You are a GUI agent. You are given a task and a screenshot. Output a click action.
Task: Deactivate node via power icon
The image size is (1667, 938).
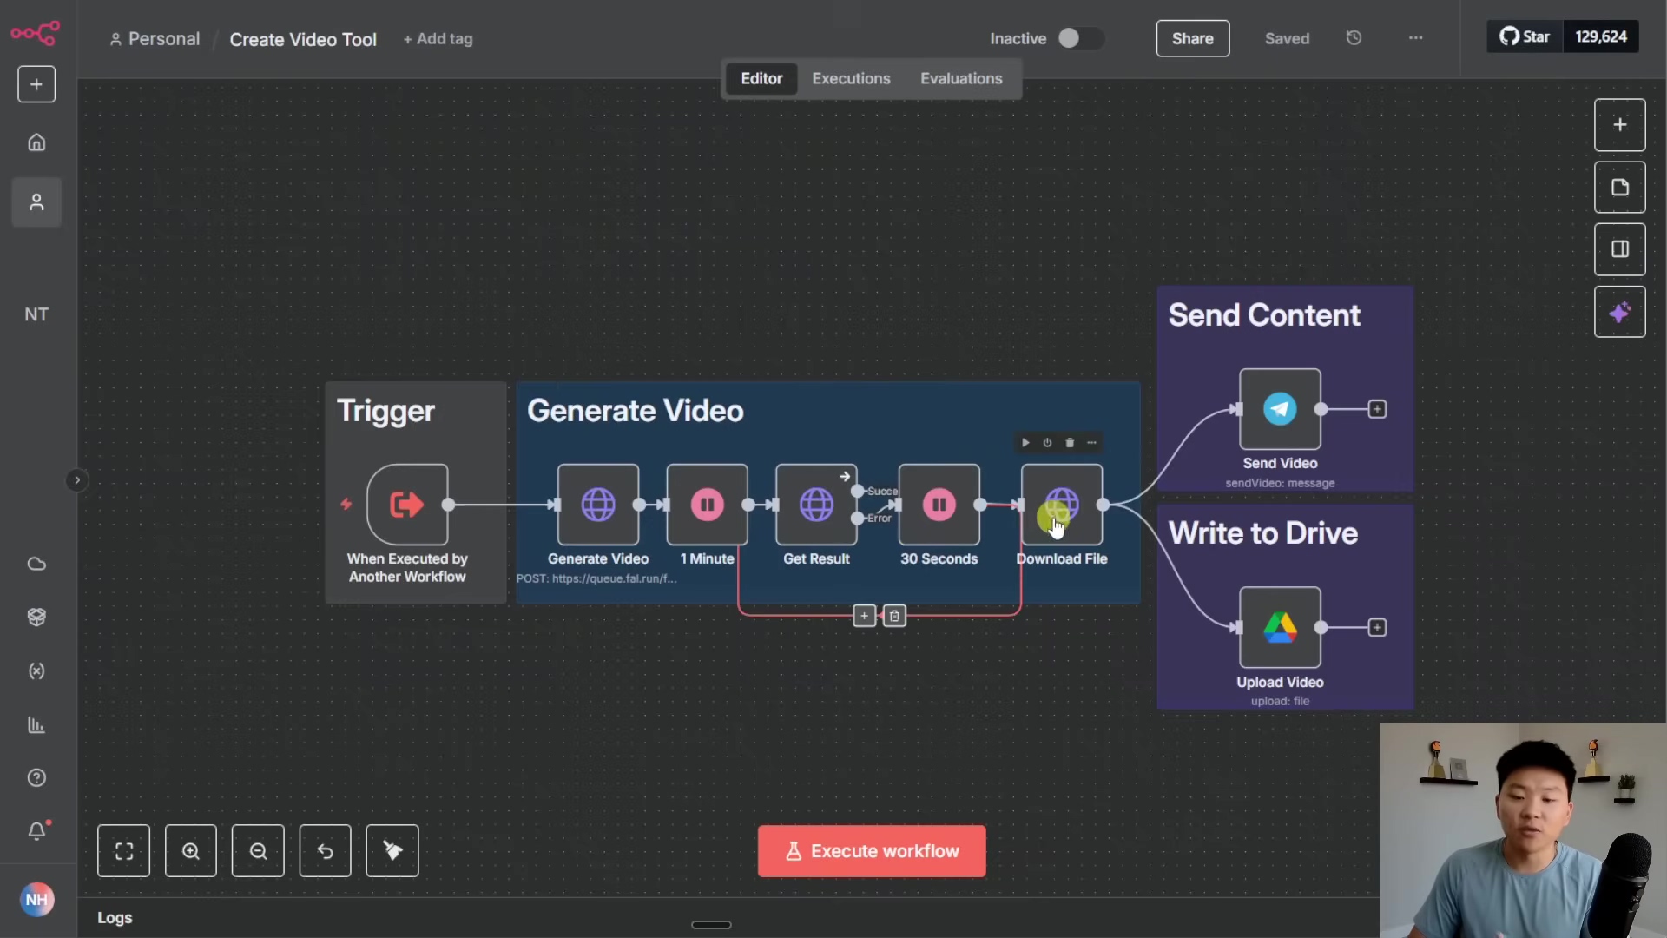point(1047,443)
